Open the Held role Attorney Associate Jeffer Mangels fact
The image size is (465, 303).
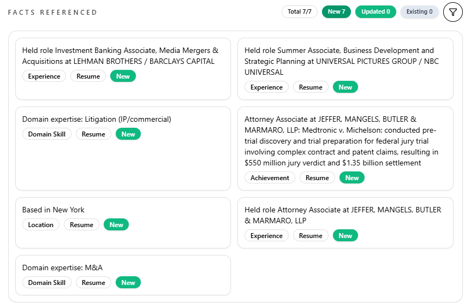click(345, 223)
